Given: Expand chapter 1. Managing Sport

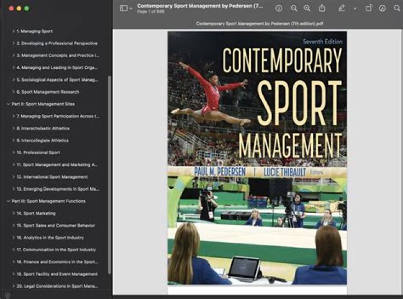Looking at the screenshot, I should click(13, 31).
